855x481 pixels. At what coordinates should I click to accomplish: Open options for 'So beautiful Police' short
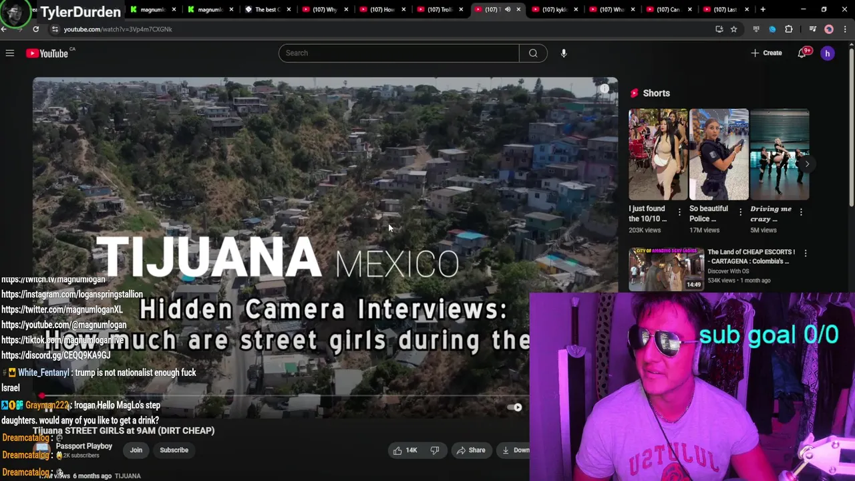point(740,212)
